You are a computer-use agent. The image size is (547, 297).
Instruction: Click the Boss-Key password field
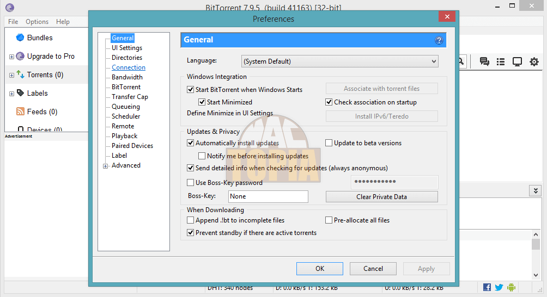[394, 182]
